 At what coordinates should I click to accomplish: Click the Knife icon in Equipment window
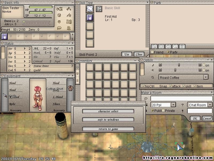(x=5, y=95)
